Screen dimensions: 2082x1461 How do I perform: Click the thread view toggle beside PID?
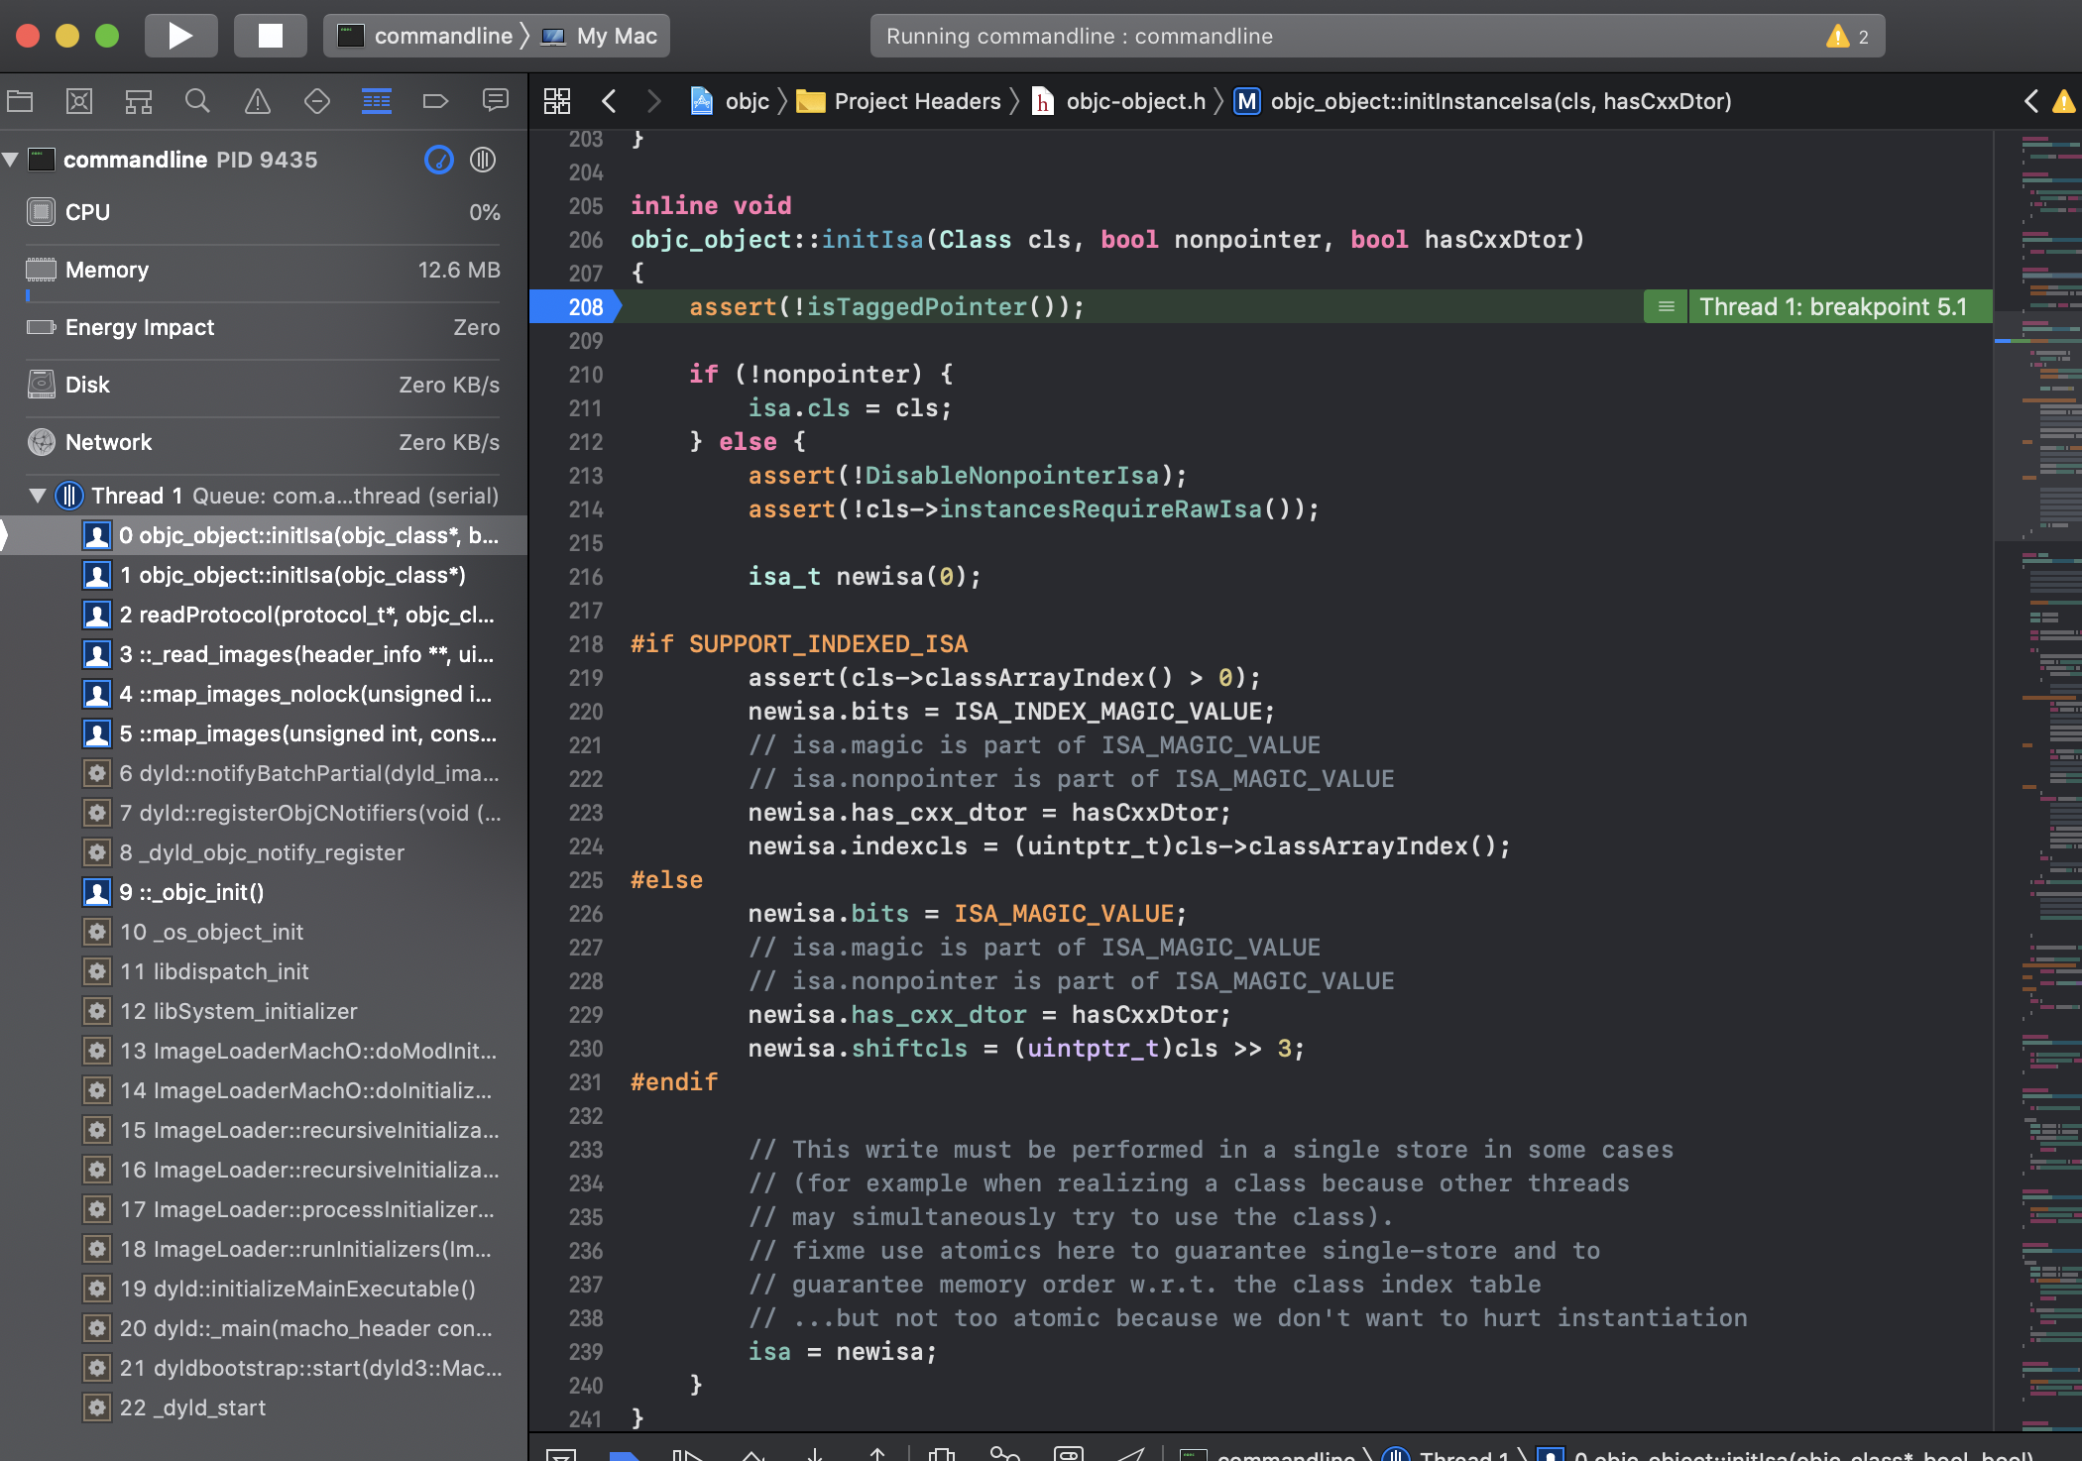[x=483, y=160]
